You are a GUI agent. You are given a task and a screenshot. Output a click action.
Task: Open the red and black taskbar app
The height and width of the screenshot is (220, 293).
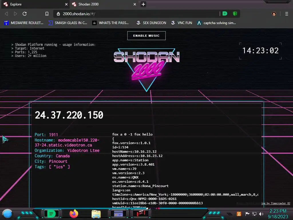coord(141,213)
